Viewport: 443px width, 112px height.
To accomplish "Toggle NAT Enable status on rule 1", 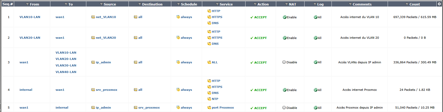I will click(x=285, y=17).
